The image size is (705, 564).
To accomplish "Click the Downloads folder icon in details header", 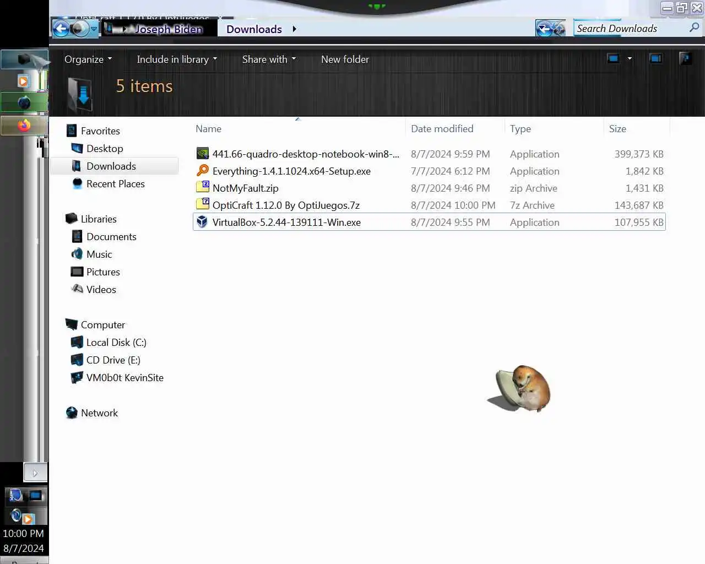I will point(80,94).
